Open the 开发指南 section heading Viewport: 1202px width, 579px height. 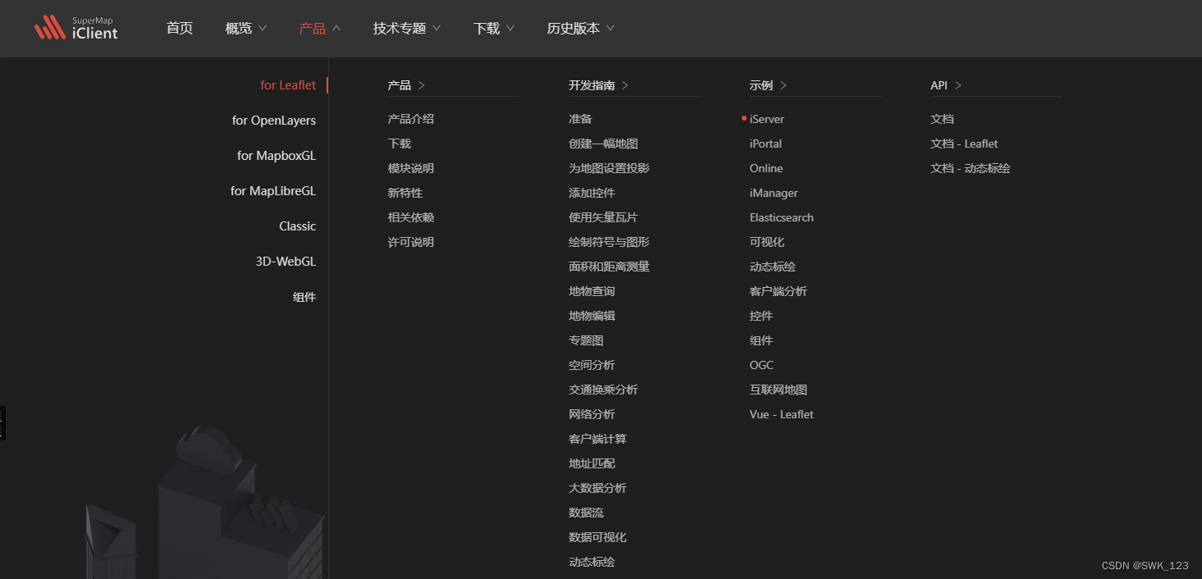599,85
